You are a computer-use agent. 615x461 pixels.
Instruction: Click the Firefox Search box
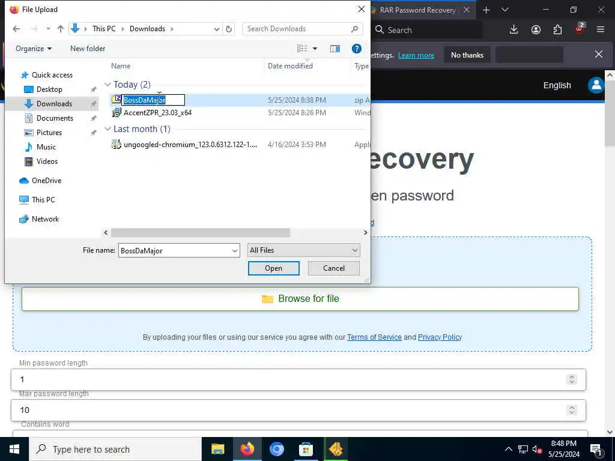click(428, 30)
